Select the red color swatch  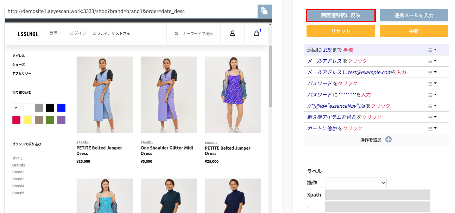point(17,120)
